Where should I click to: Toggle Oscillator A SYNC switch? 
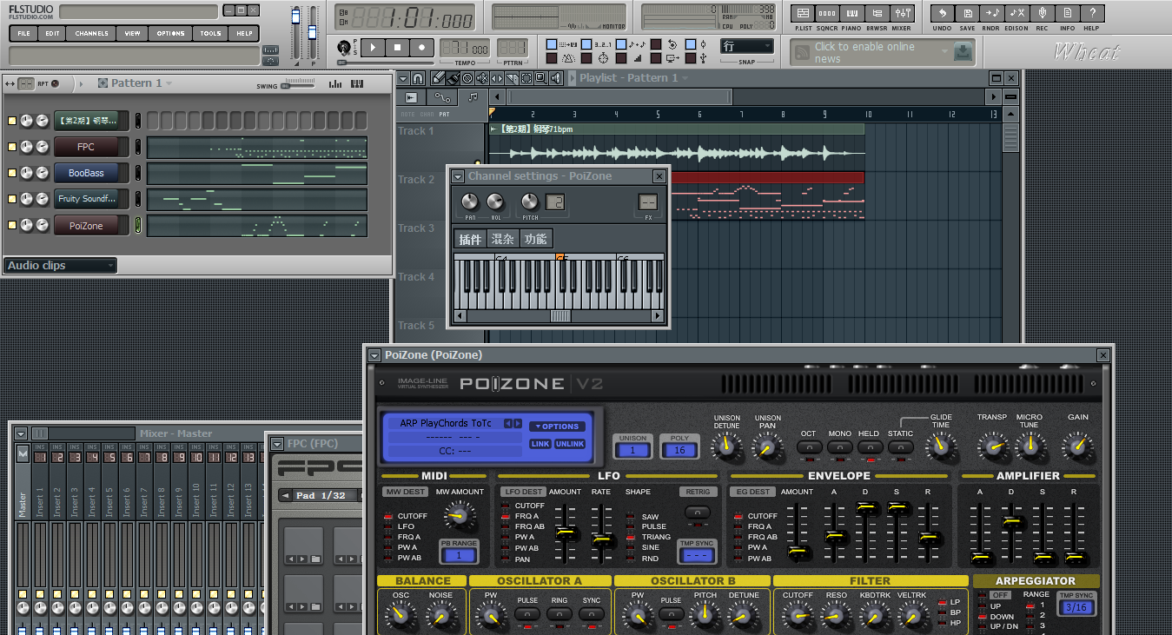click(591, 614)
